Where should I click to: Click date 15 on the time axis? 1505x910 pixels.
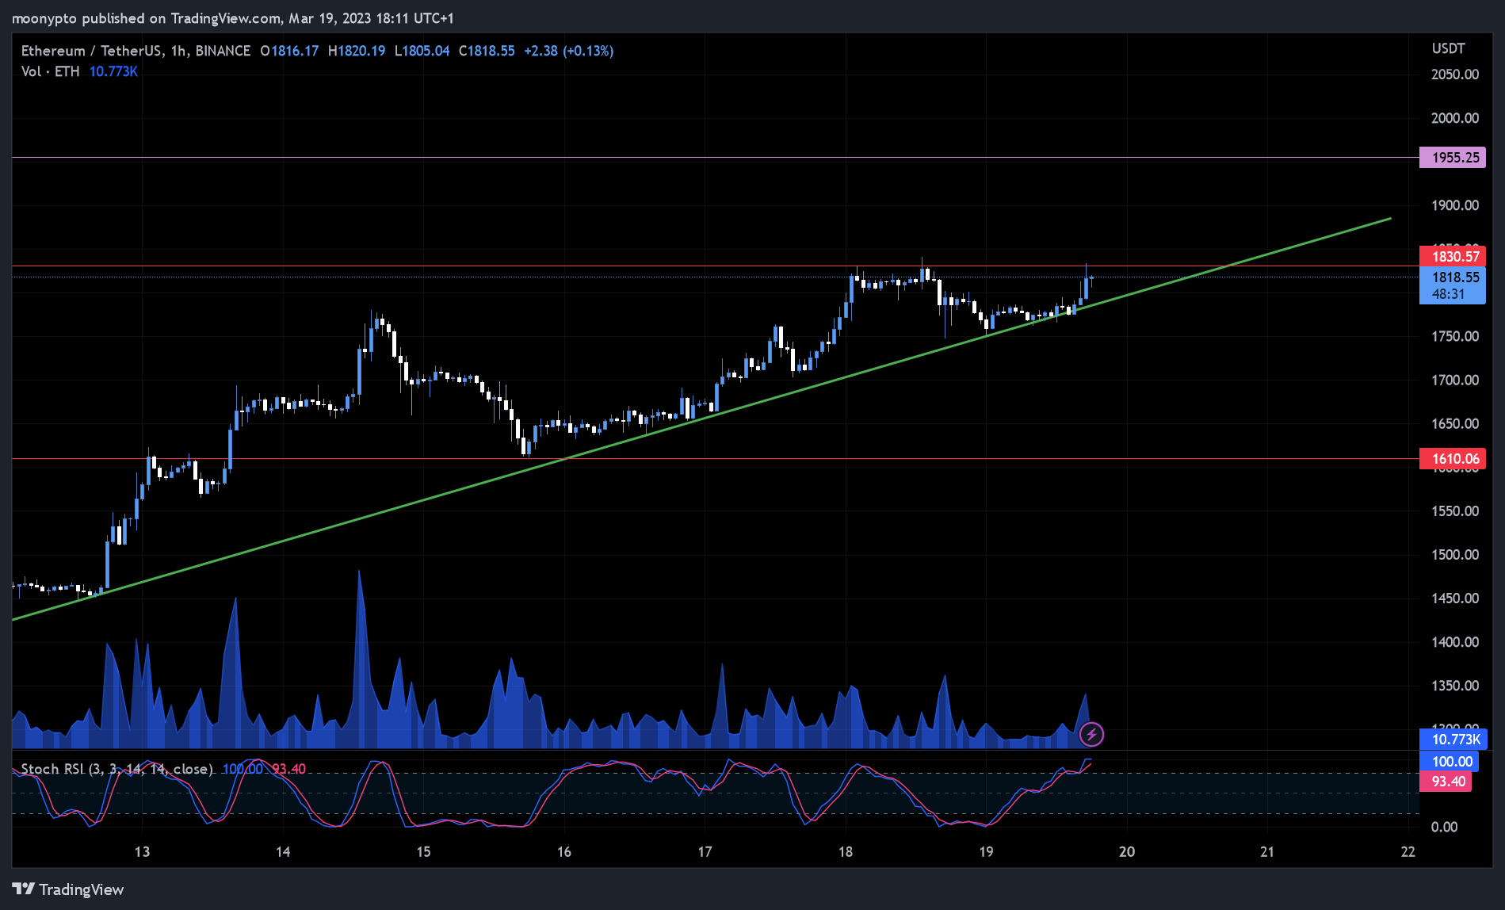click(x=423, y=851)
